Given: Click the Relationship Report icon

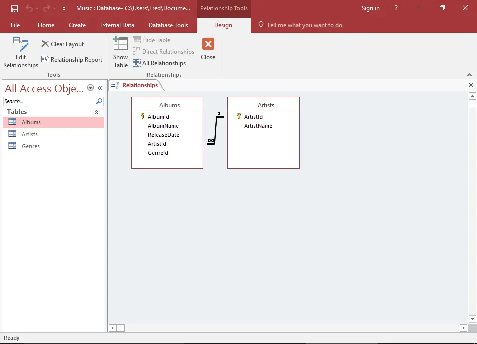Looking at the screenshot, I should [45, 59].
